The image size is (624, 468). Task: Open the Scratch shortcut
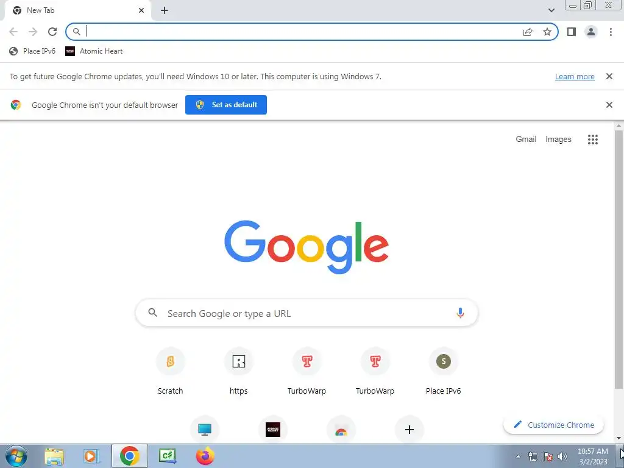(x=171, y=370)
